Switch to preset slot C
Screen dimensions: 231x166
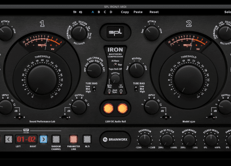105,12
